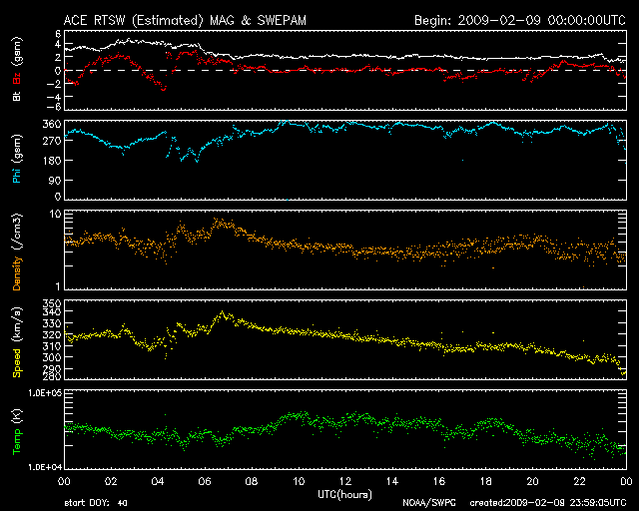Viewport: 639px width, 511px height.
Task: Click the "90" tick on the Phi axis
Action: [x=55, y=180]
